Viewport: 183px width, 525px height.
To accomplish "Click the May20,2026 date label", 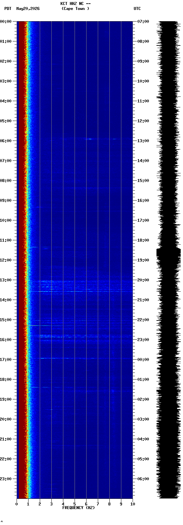I will 28,9.
